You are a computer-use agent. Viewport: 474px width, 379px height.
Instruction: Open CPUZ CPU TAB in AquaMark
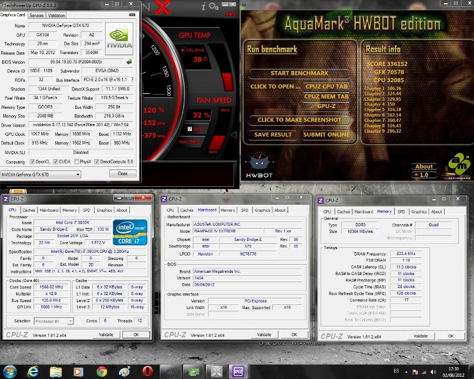click(x=326, y=87)
